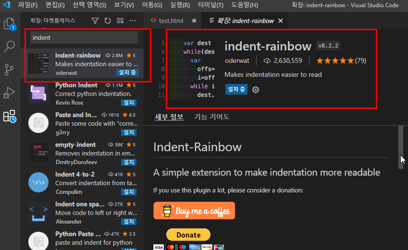Open the Extensions view icon

point(10,116)
